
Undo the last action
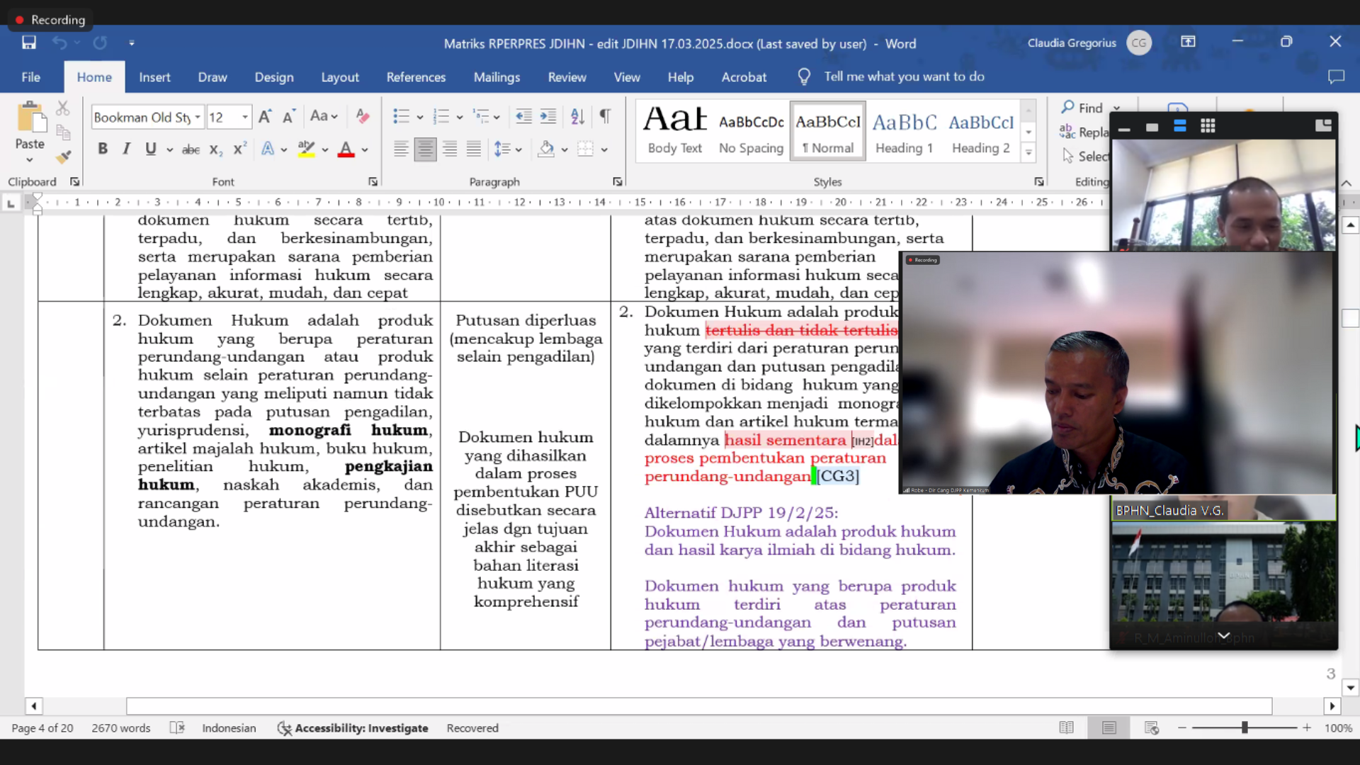(x=59, y=42)
